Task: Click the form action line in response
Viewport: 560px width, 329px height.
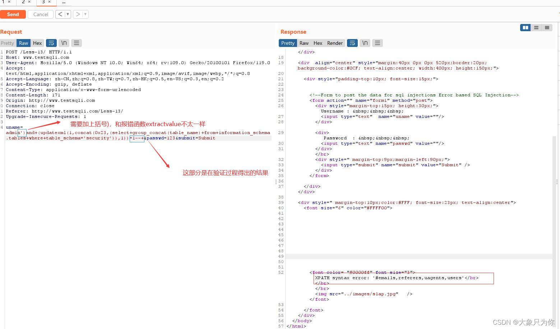Action: click(371, 100)
